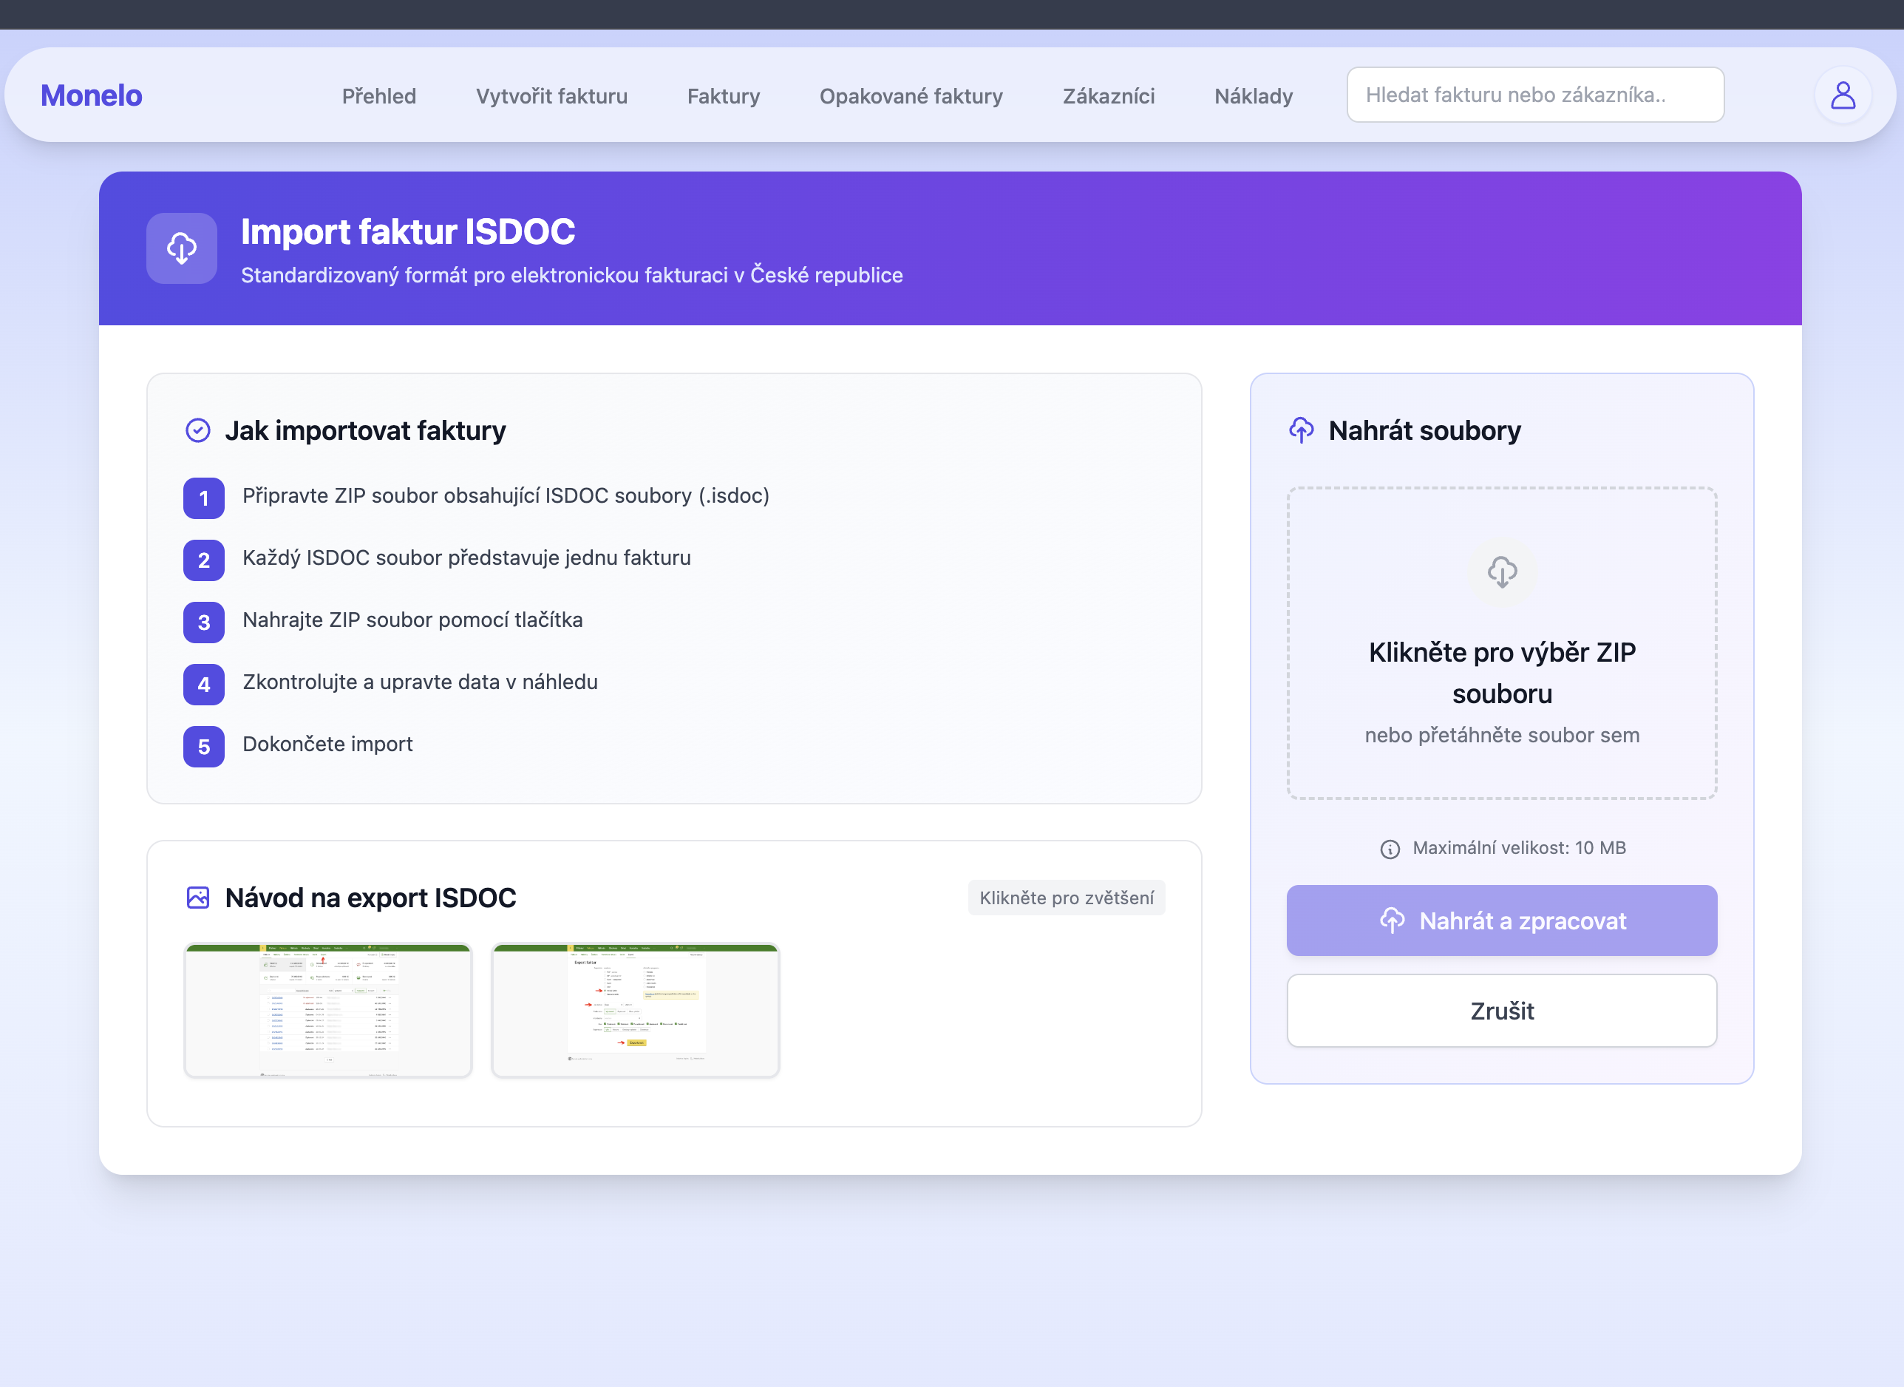Image resolution: width=1904 pixels, height=1387 pixels.
Task: Click the Monelo logo link
Action: click(92, 95)
